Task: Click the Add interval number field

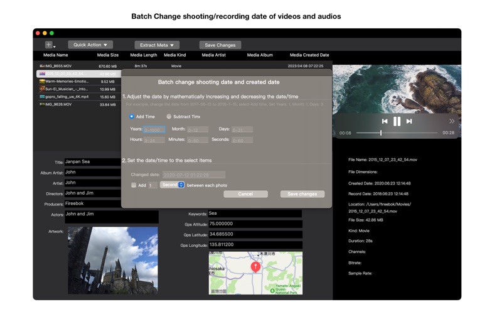Action: 152,185
